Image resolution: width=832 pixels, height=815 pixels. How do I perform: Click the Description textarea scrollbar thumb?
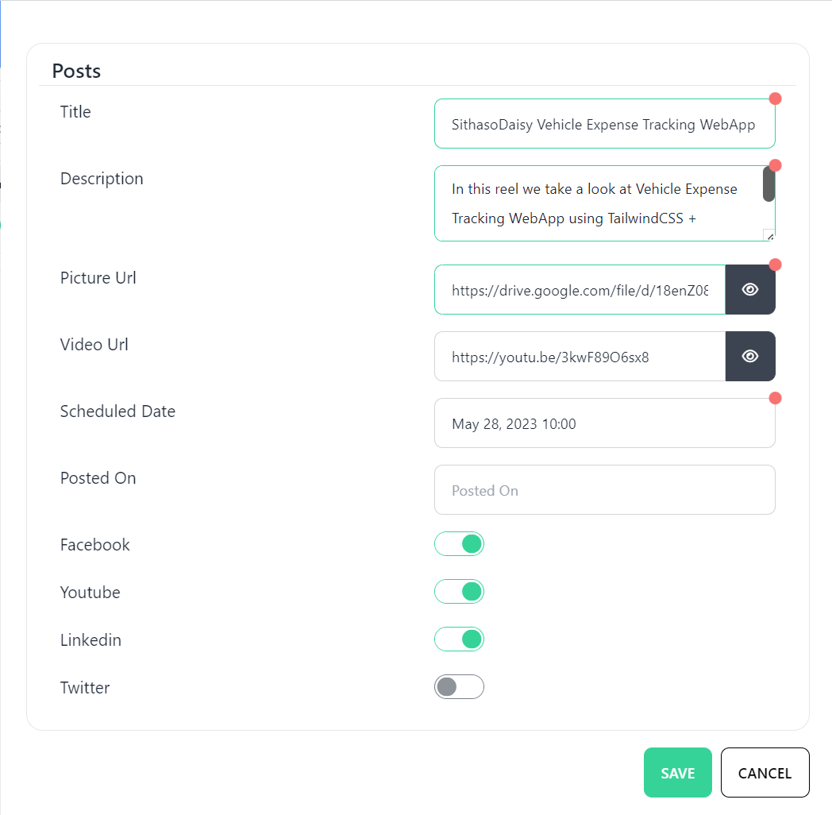[x=768, y=184]
